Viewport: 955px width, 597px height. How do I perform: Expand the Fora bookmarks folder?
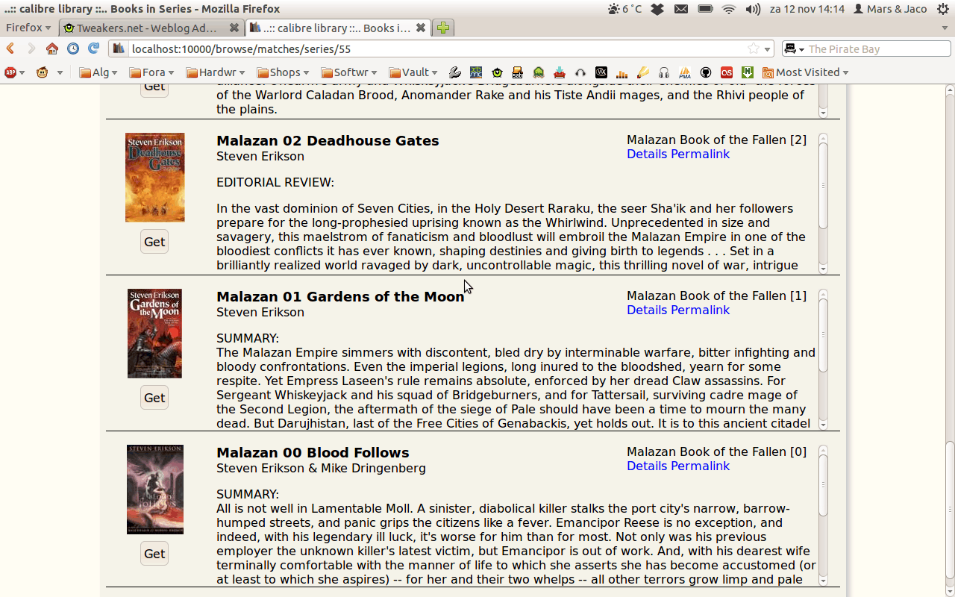151,72
